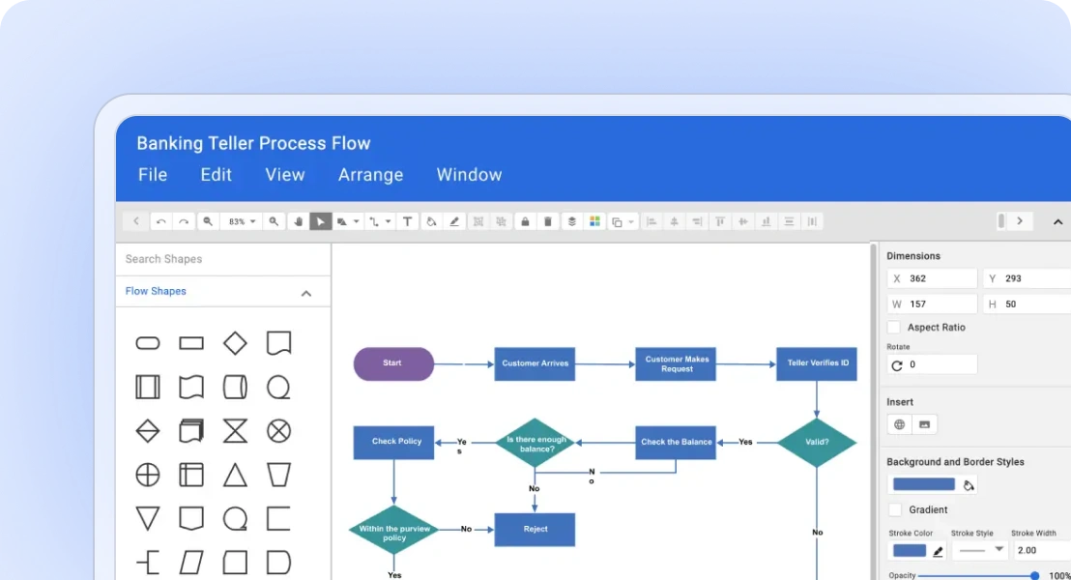Click the Layers icon in the toolbar

click(x=570, y=221)
